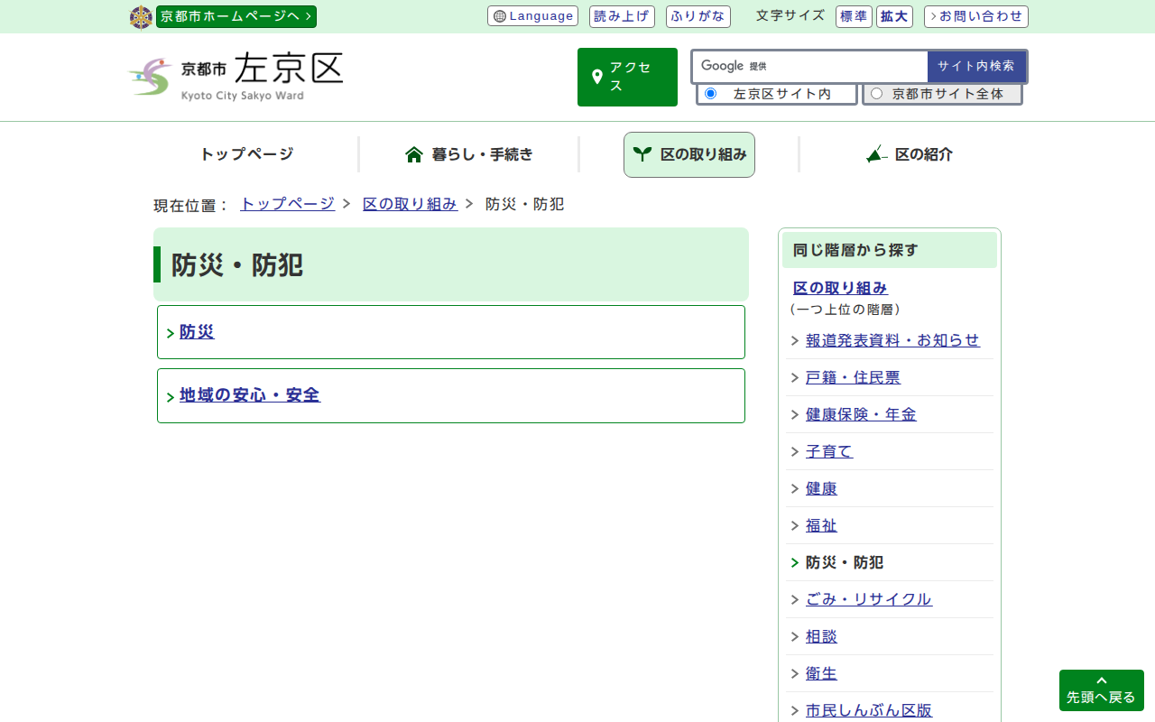Screen dimensions: 1155x722
Task: Open 区の取り組み in the breadcrumb
Action: [x=410, y=204]
